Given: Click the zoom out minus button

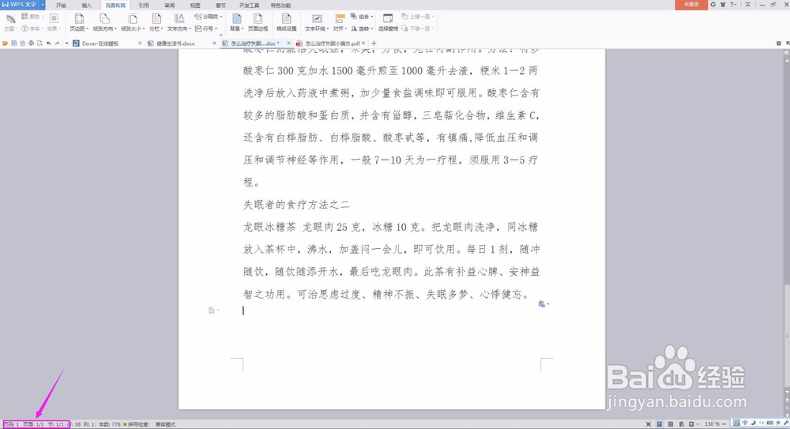Looking at the screenshot, I should pos(724,424).
